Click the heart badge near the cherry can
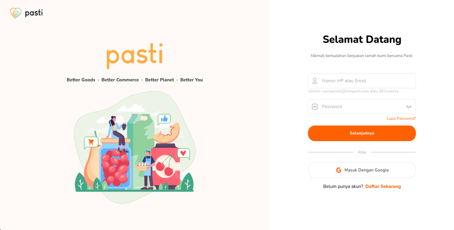 coord(183,153)
